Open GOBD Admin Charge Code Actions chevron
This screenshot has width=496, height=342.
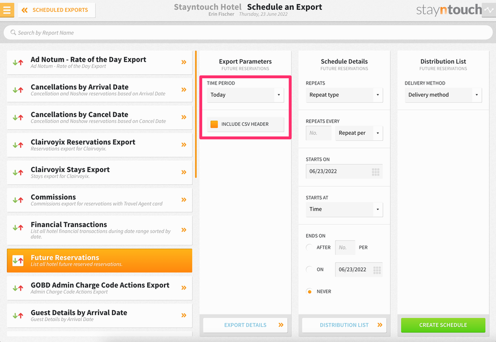coord(184,288)
